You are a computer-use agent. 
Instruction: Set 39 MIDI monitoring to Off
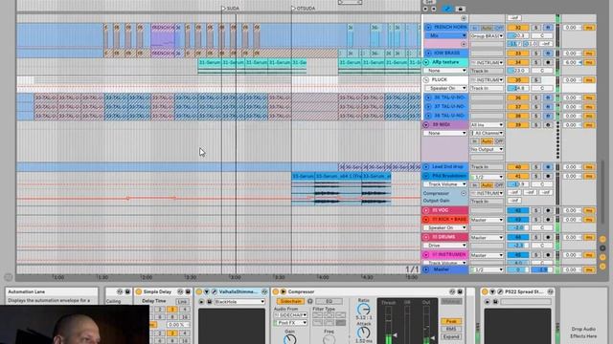pyautogui.click(x=499, y=141)
